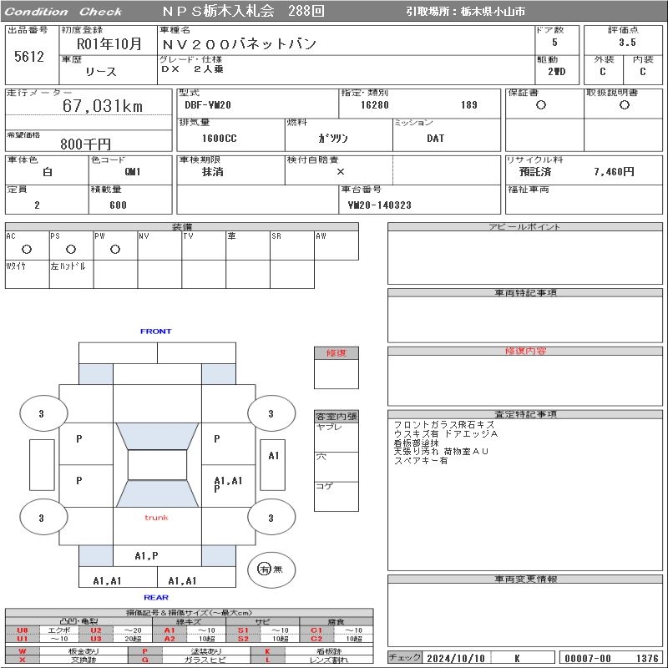Select body color 白
Screen dimensions: 668x668
tap(48, 172)
